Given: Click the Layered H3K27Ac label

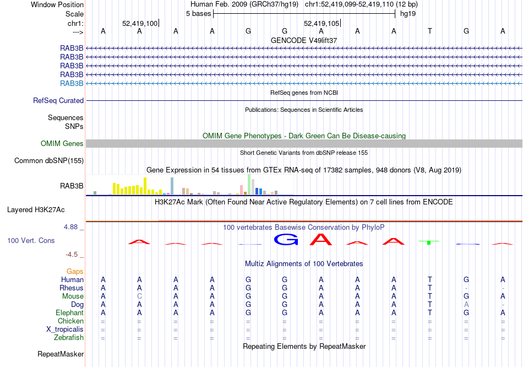Looking at the screenshot, I should [36, 210].
